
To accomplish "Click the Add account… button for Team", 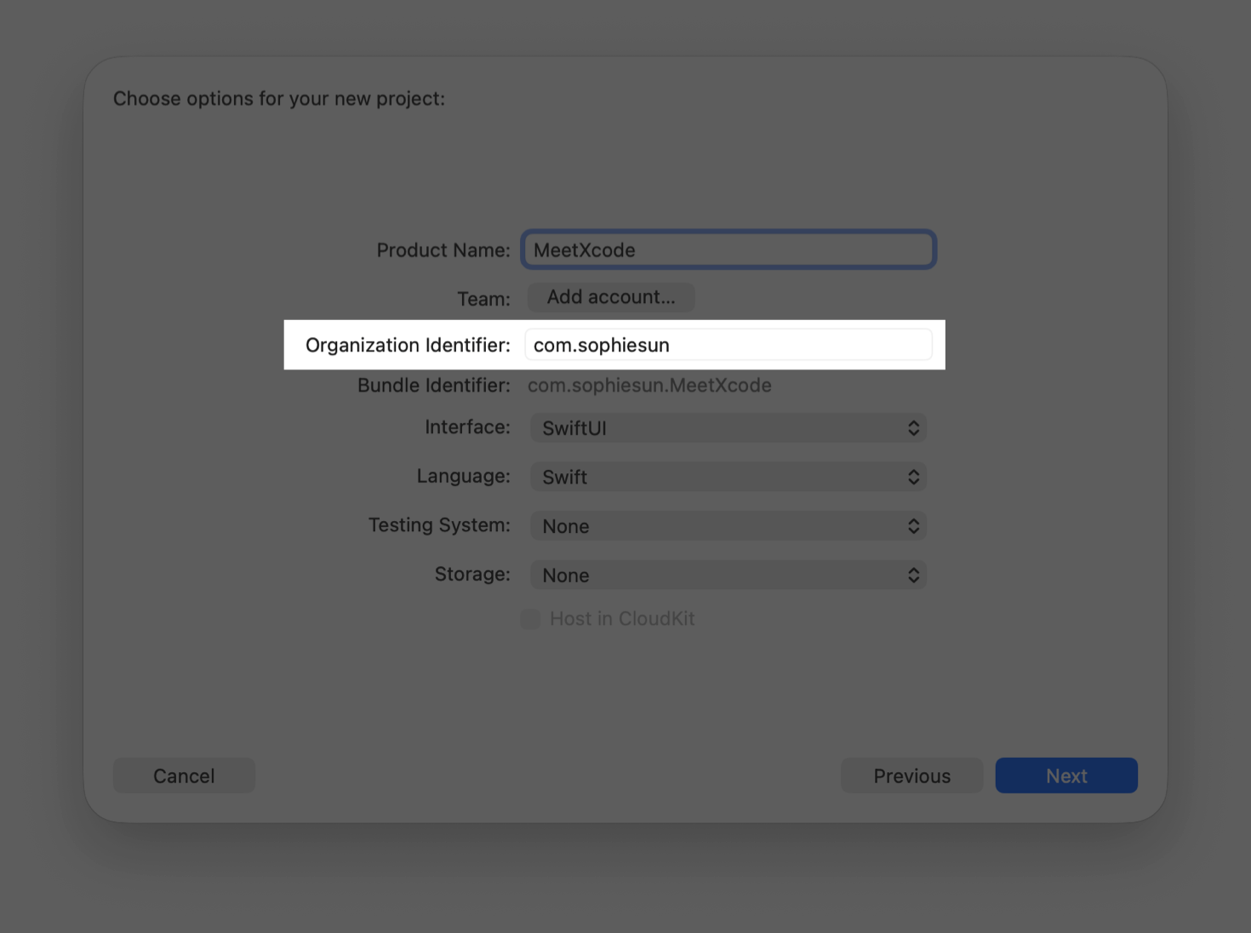I will [611, 297].
